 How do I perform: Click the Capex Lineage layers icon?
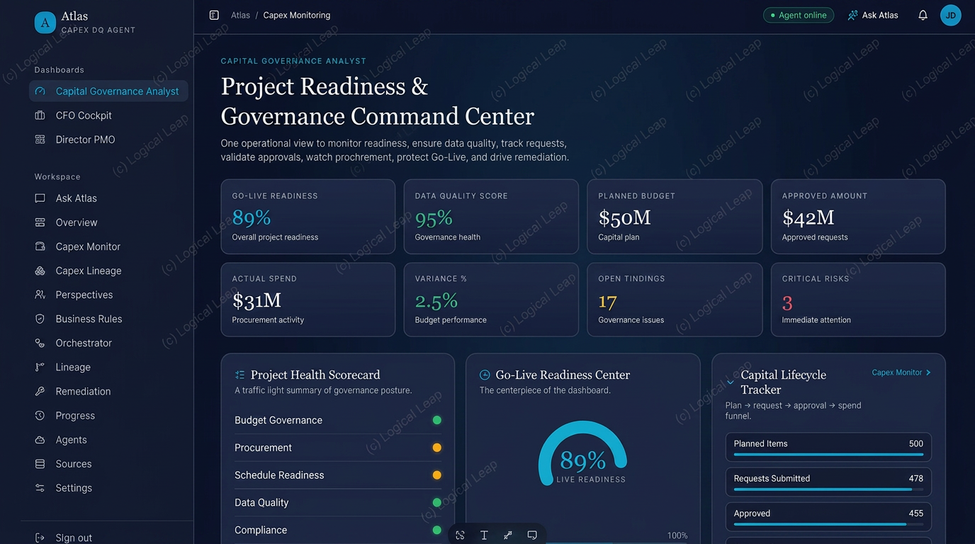coord(40,271)
